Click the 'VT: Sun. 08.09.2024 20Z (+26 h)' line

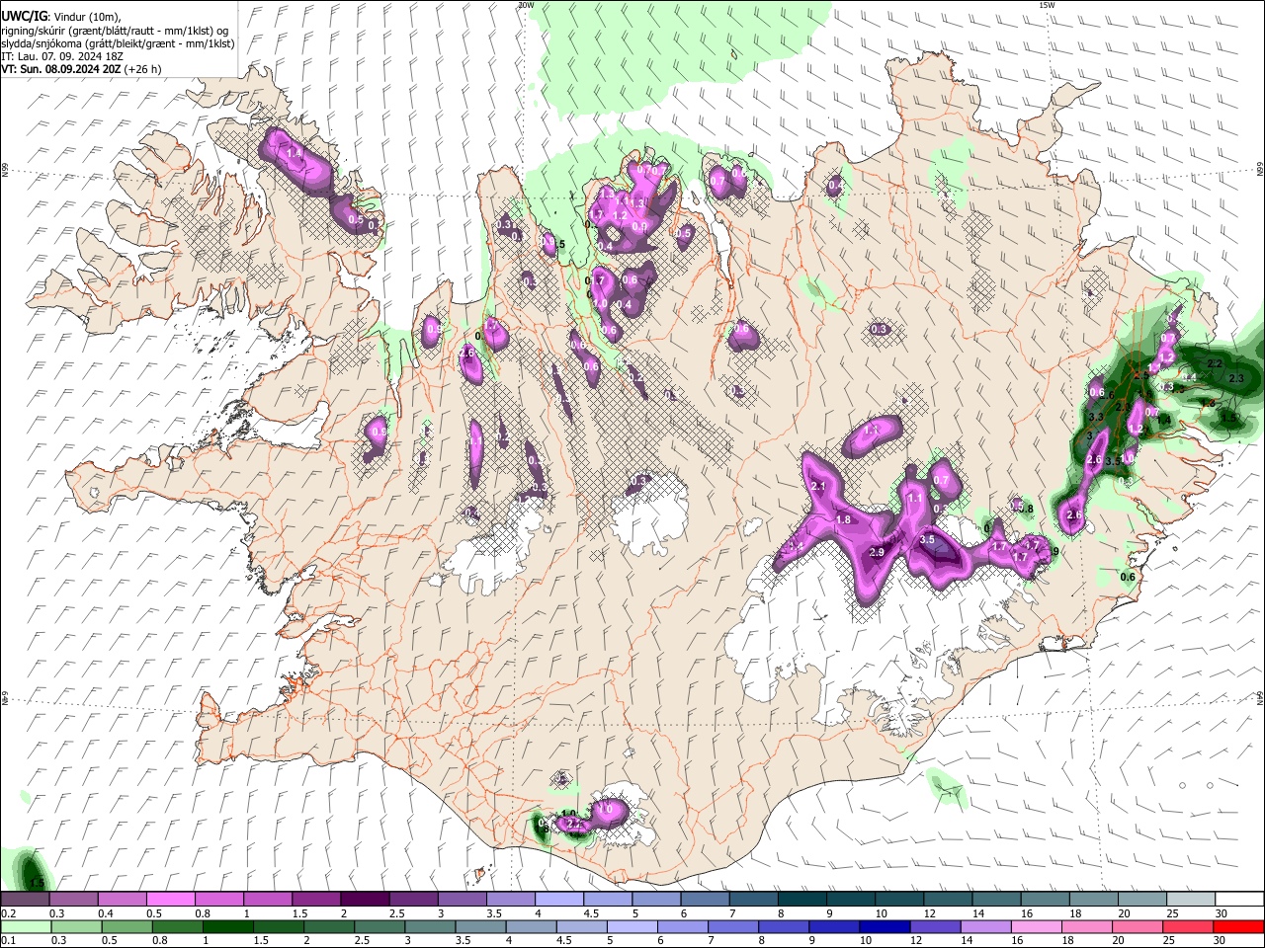point(81,69)
